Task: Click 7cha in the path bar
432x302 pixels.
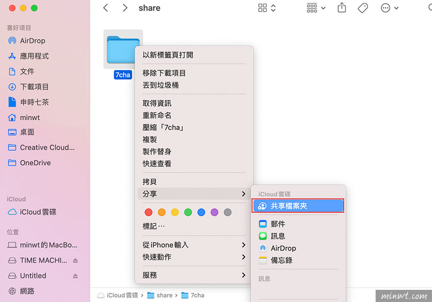Action: (x=193, y=295)
